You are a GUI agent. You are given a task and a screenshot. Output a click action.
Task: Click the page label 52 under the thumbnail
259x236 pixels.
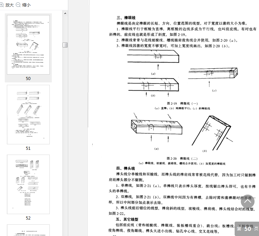(28, 218)
